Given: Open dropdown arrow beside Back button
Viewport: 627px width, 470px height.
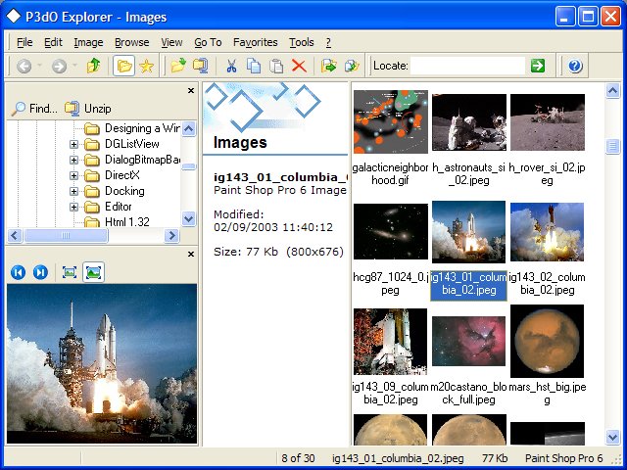Looking at the screenshot, I should point(39,66).
